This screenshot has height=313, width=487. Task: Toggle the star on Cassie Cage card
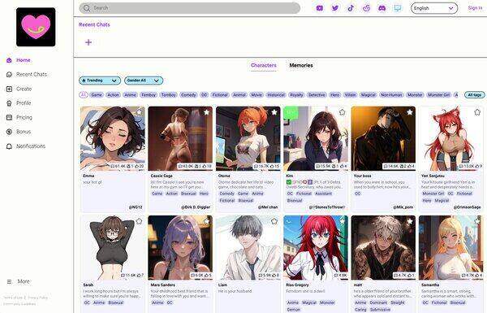[x=206, y=112]
